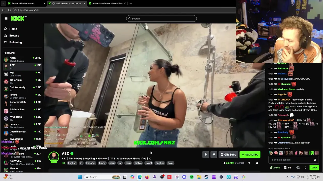Screen dimensions: 323x181
Task: Open the tab list dropdown arrow
Action: coord(3,4)
